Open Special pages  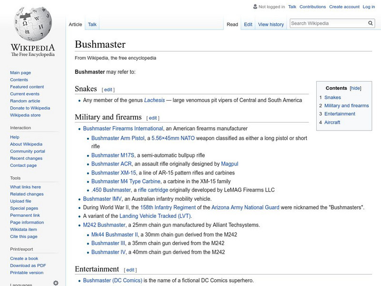click(x=24, y=208)
